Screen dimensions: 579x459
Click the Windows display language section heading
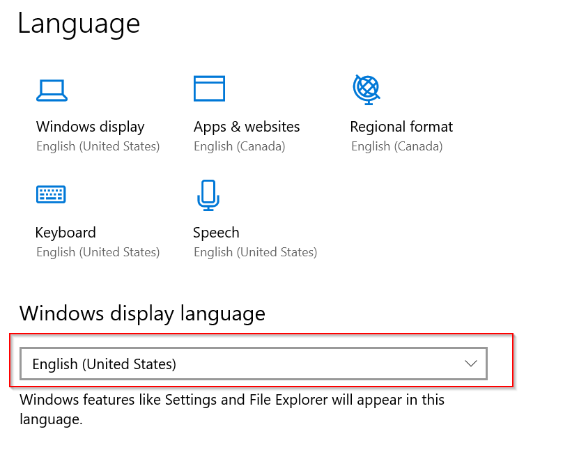point(142,313)
